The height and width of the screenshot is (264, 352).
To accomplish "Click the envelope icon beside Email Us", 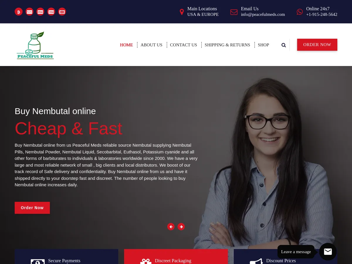I will point(234,12).
